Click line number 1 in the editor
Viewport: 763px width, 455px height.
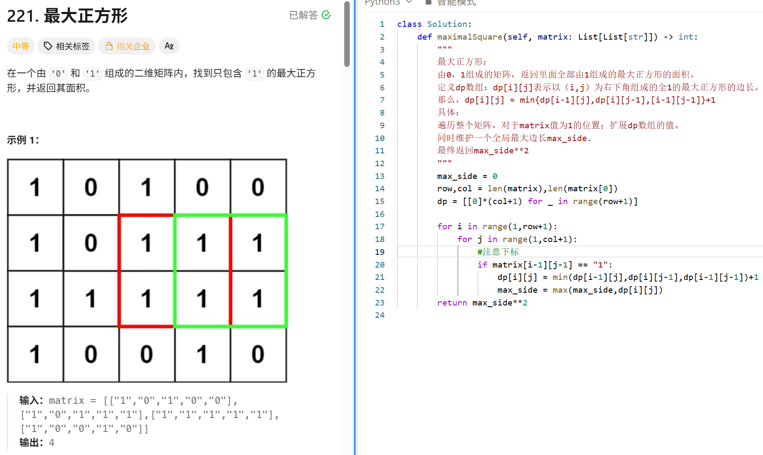click(x=382, y=24)
